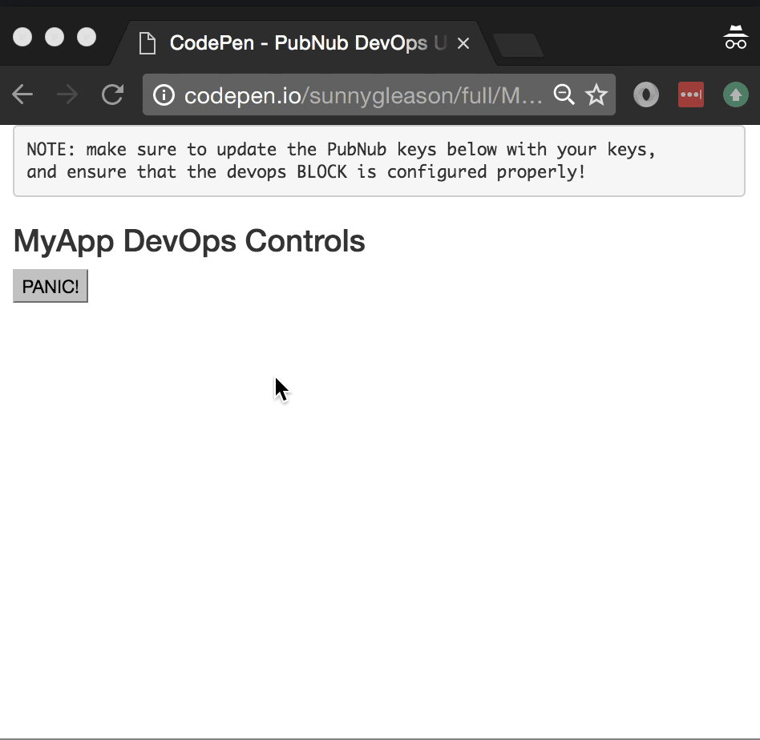
Task: Open the zoom magnifier in address bar
Action: click(x=564, y=95)
